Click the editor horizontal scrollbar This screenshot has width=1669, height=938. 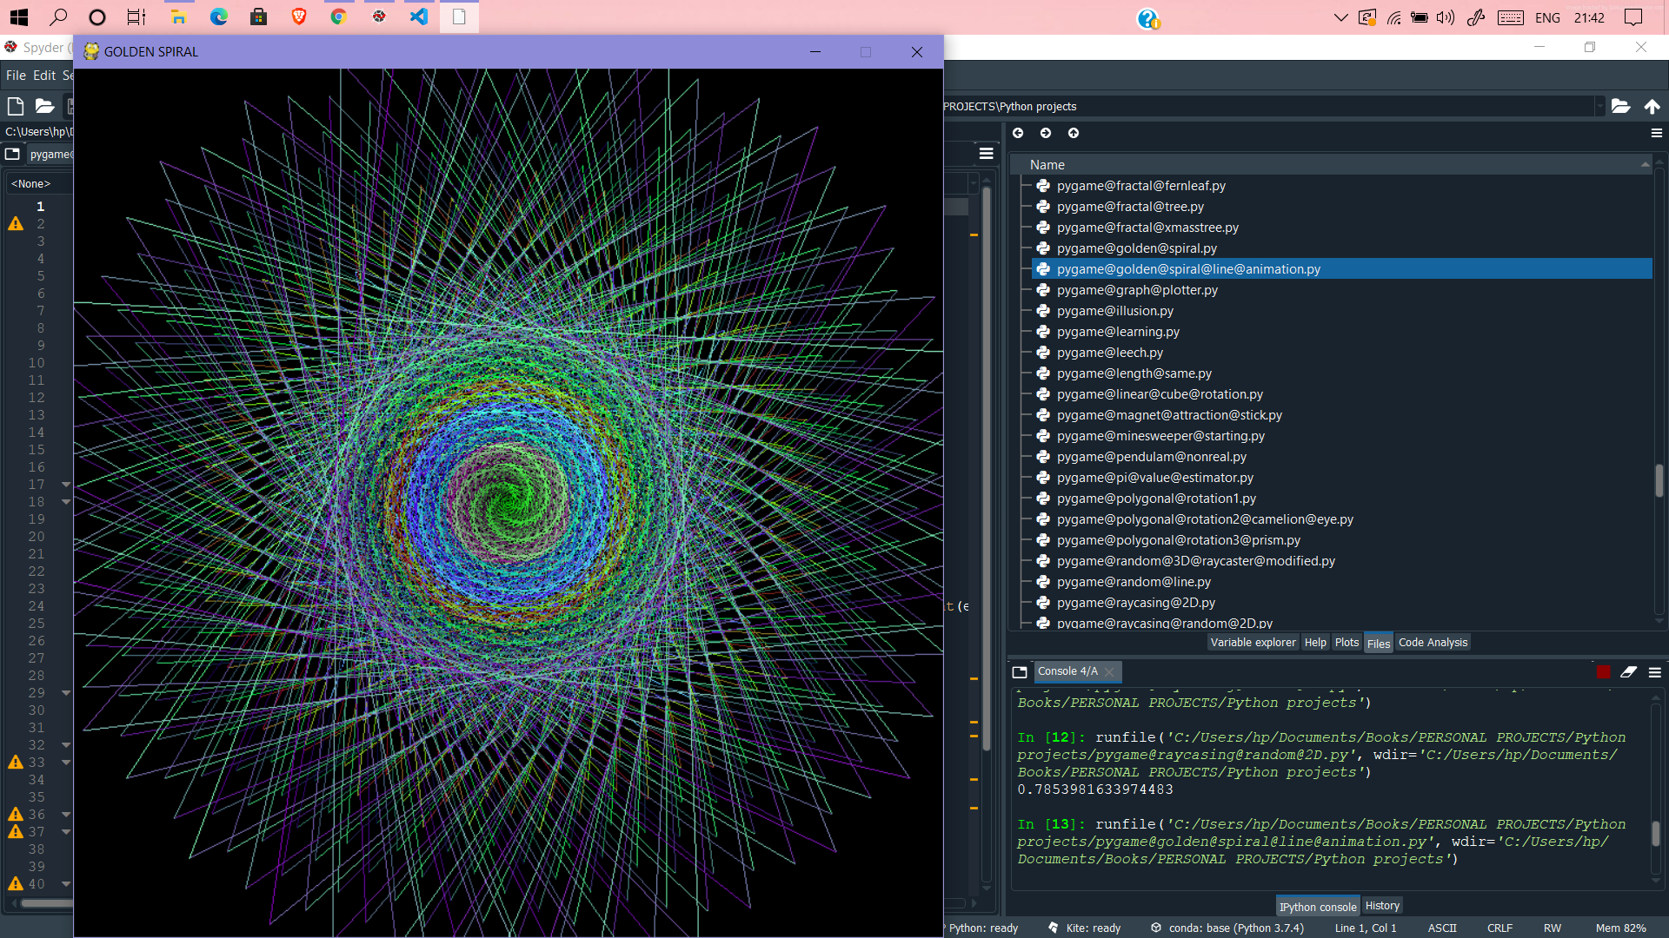(x=45, y=903)
